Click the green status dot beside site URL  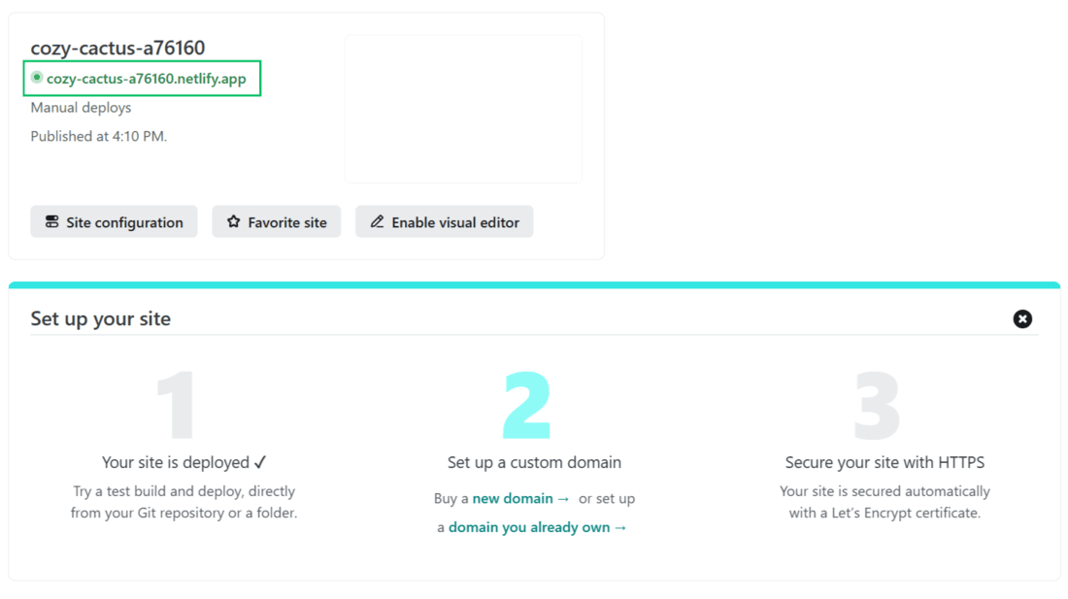[x=37, y=78]
